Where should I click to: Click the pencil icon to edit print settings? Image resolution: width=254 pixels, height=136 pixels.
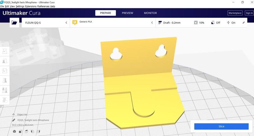pyautogui.click(x=244, y=23)
